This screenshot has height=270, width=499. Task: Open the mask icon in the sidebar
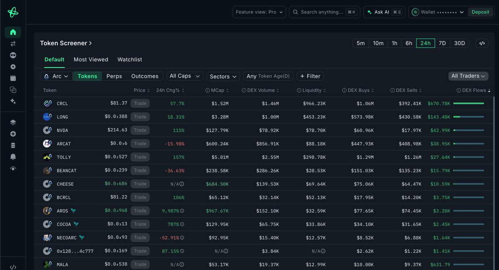coord(13,55)
